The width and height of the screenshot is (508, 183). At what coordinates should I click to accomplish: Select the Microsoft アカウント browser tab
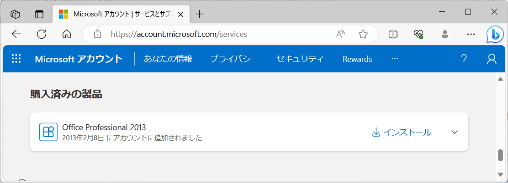(122, 14)
